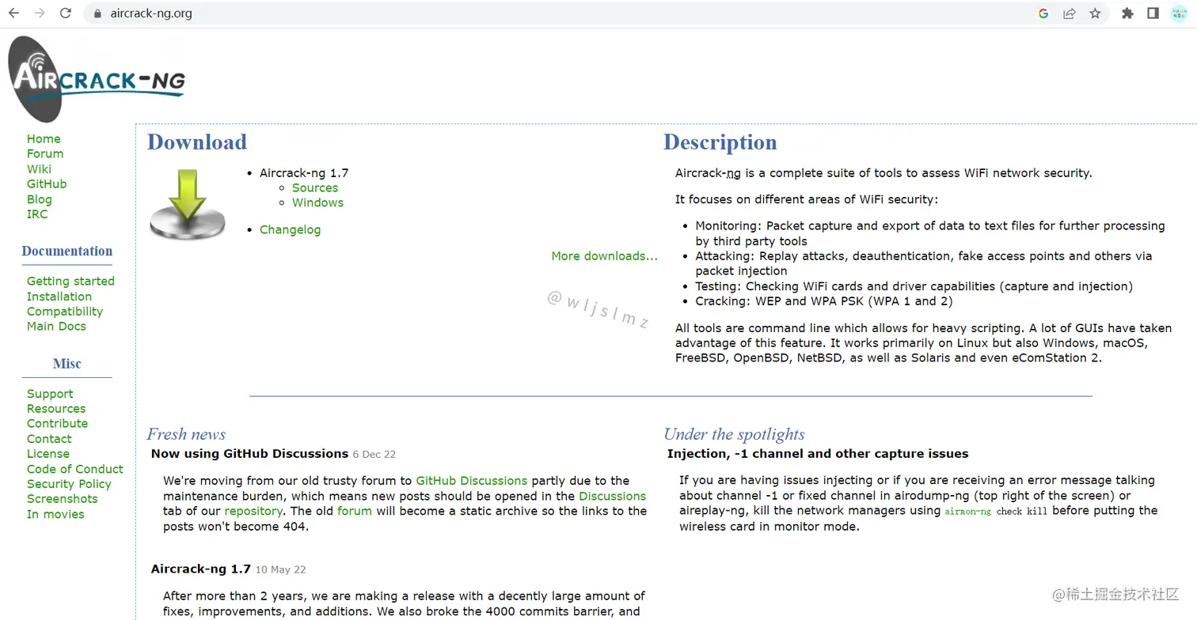The height and width of the screenshot is (620, 1197).
Task: Open Blog in sidebar
Action: pyautogui.click(x=40, y=200)
